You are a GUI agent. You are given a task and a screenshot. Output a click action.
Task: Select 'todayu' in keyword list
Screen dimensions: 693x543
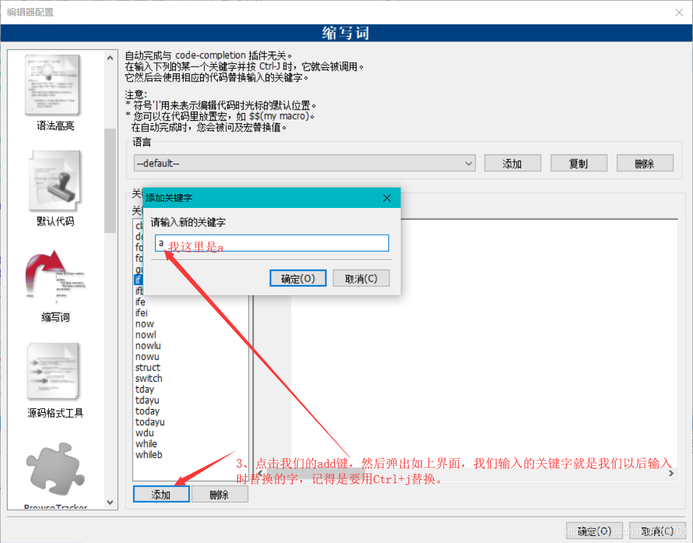tap(150, 422)
